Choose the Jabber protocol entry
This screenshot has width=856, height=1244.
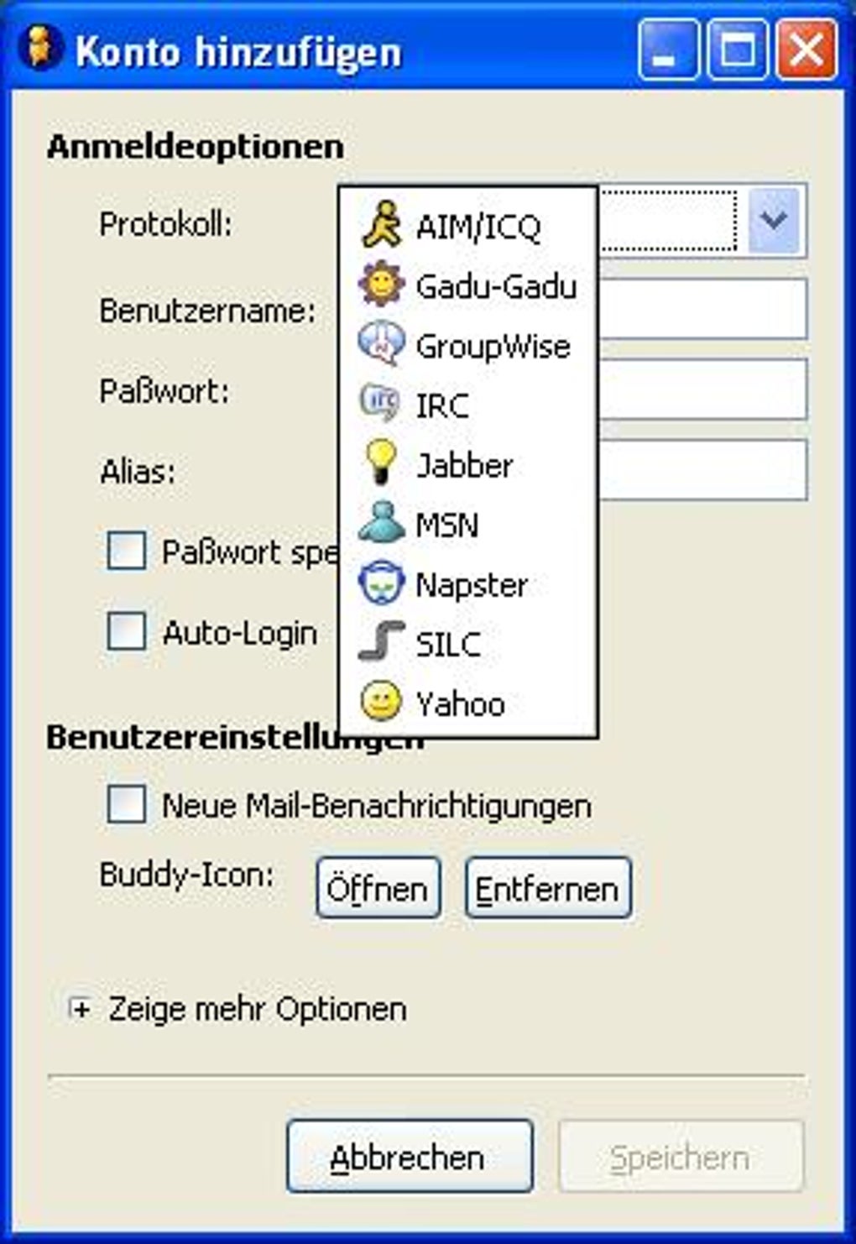click(x=464, y=465)
